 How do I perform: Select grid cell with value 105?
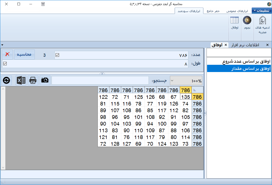click(x=186, y=117)
